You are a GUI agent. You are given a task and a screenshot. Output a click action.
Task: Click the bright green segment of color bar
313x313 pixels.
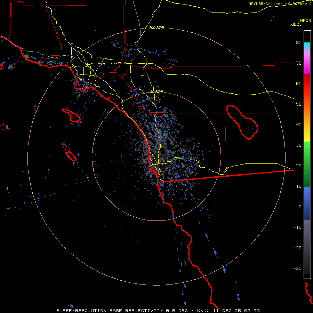click(x=307, y=148)
